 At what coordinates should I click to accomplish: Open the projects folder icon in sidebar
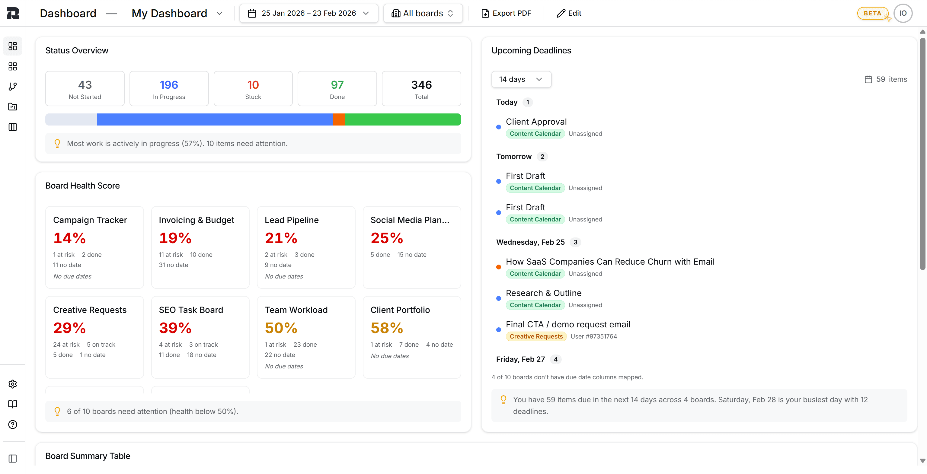tap(12, 107)
